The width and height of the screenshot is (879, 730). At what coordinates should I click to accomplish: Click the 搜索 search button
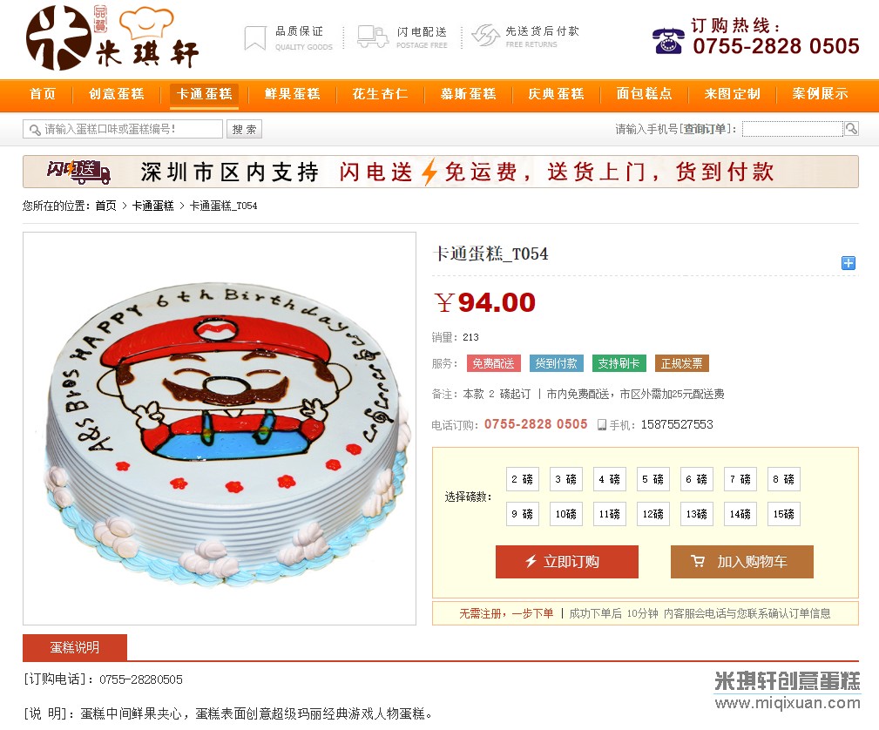click(x=245, y=130)
